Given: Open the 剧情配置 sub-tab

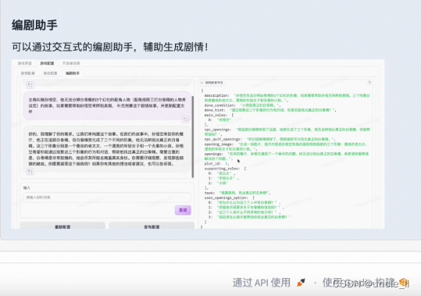Looking at the screenshot, I should point(28,73).
